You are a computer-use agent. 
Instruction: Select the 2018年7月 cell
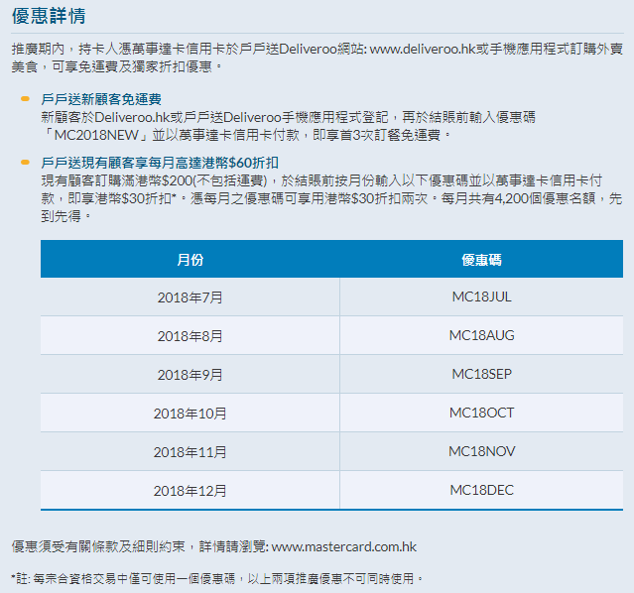coord(190,297)
